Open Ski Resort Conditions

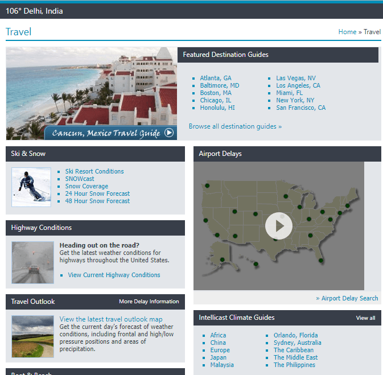[94, 171]
